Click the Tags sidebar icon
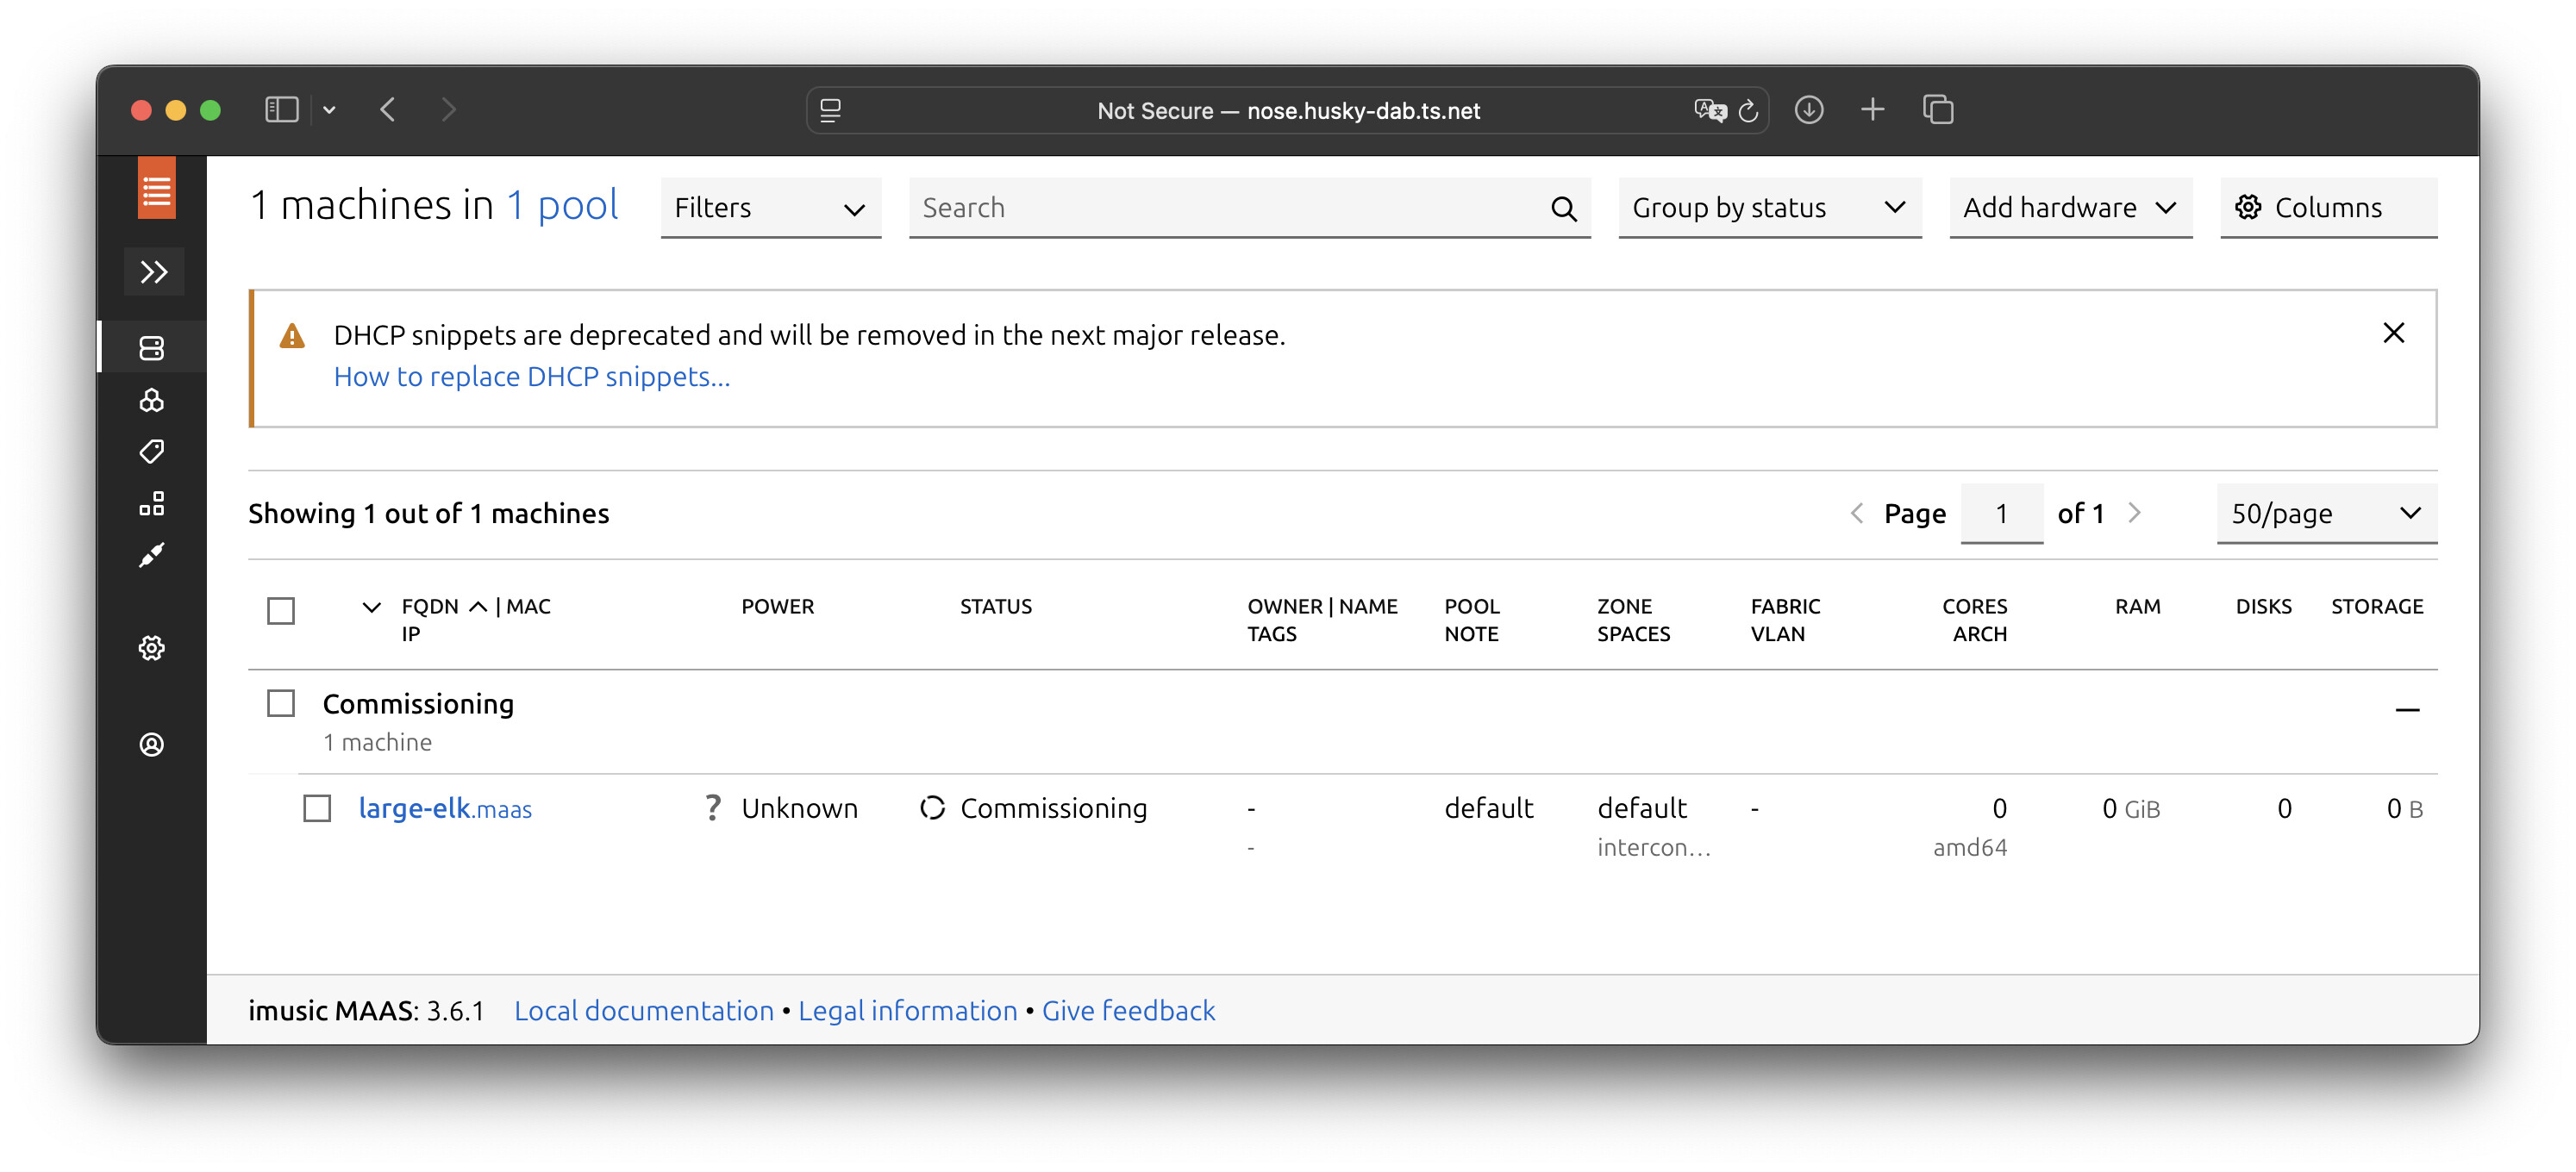The image size is (2576, 1172). tap(151, 451)
